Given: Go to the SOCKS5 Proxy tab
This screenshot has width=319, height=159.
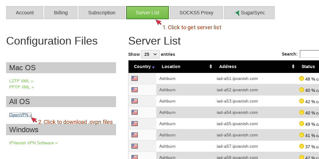Looking at the screenshot, I should pyautogui.click(x=196, y=13).
